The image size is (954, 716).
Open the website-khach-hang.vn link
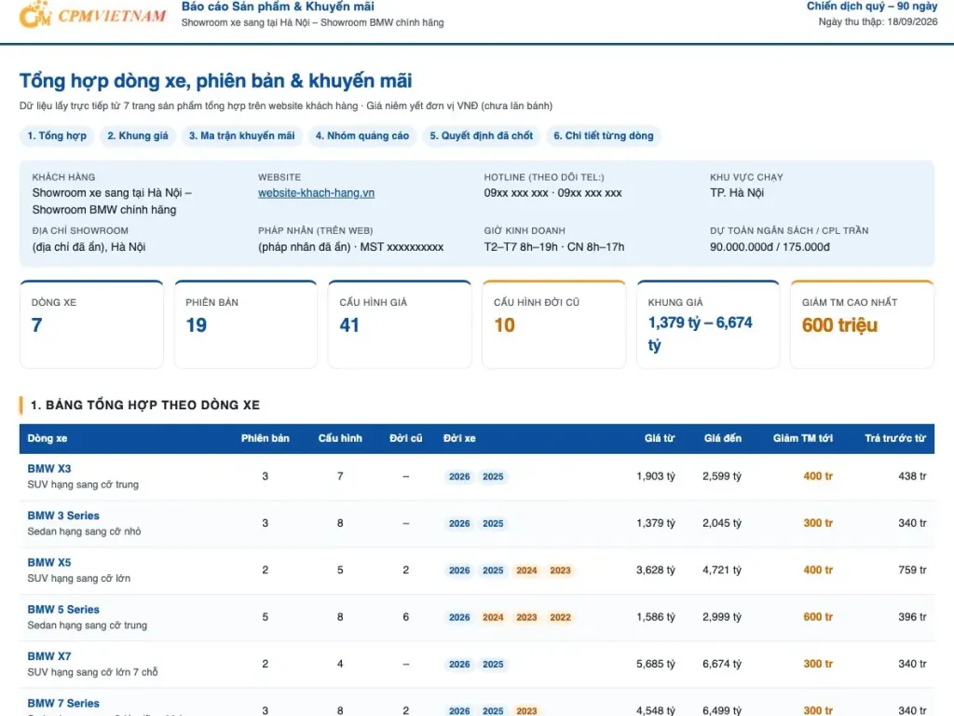click(x=317, y=193)
